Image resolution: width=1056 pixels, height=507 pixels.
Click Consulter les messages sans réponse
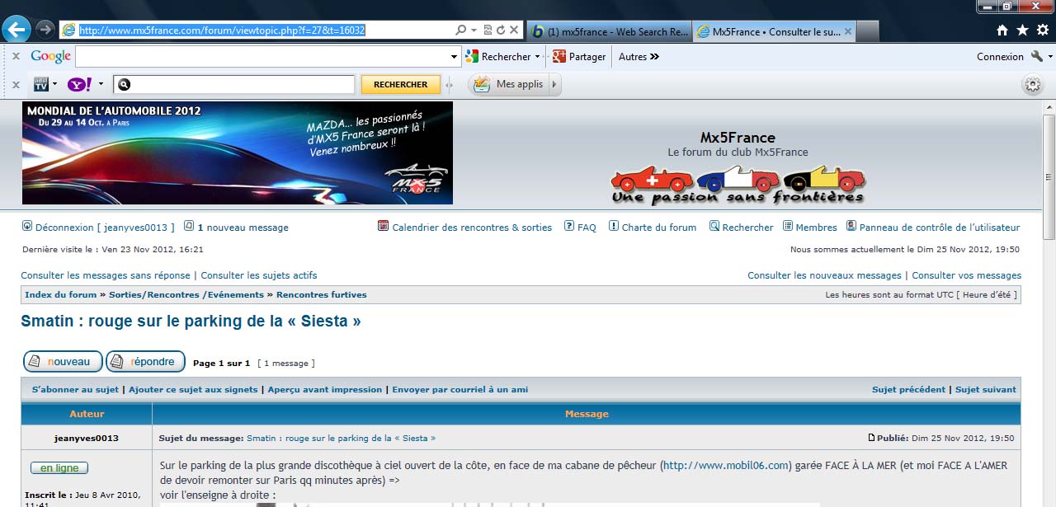(106, 275)
